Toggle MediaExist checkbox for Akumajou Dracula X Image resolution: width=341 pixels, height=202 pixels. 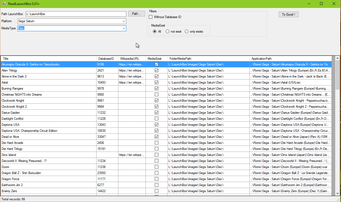(x=157, y=64)
